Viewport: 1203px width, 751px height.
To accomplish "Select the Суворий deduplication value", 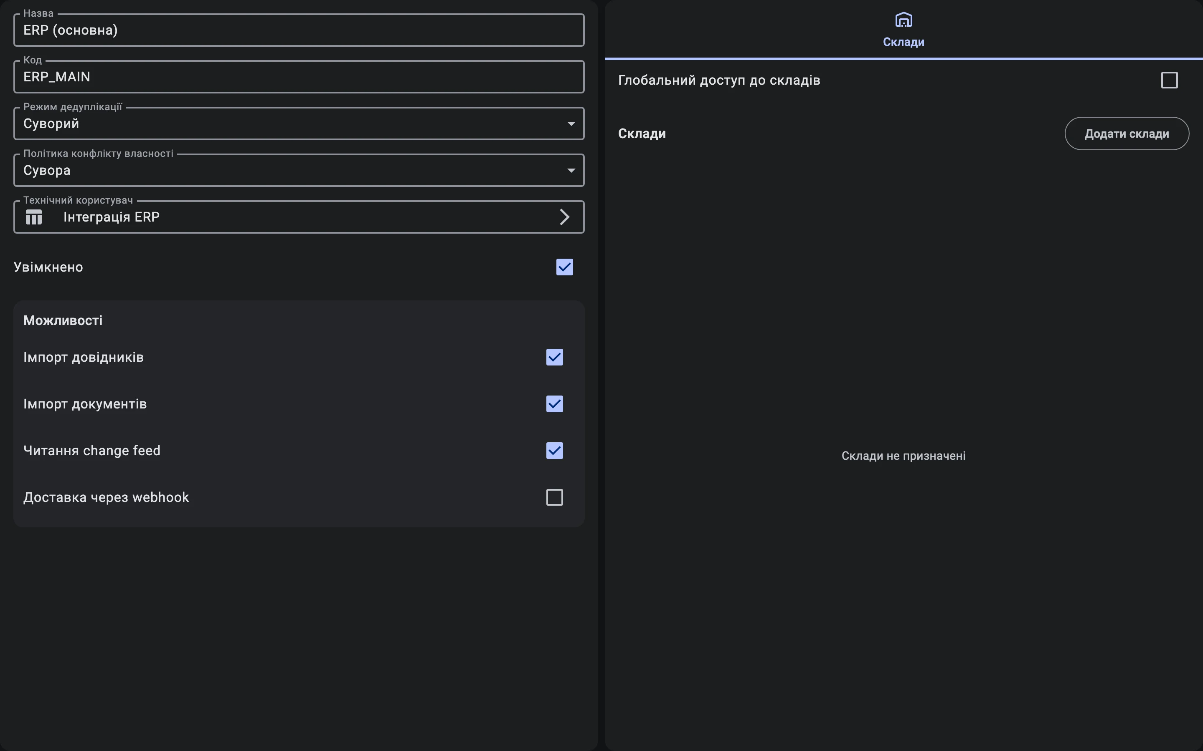I will pos(51,123).
